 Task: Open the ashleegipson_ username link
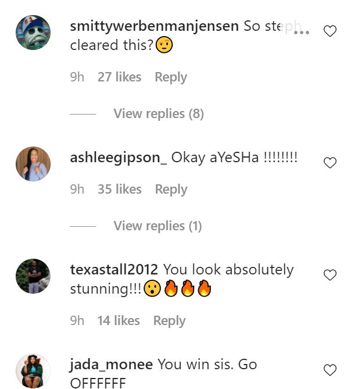[x=119, y=158]
